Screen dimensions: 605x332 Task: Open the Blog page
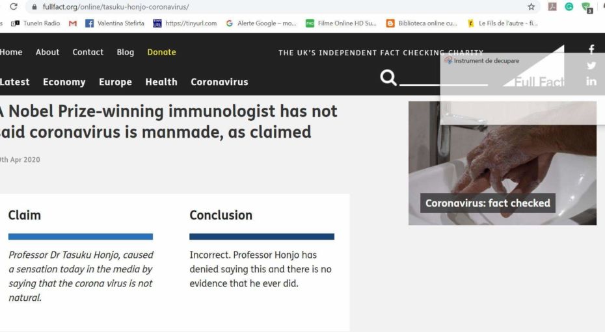tap(126, 52)
